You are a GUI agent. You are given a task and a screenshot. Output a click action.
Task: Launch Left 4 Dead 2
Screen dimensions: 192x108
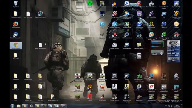click(x=102, y=97)
